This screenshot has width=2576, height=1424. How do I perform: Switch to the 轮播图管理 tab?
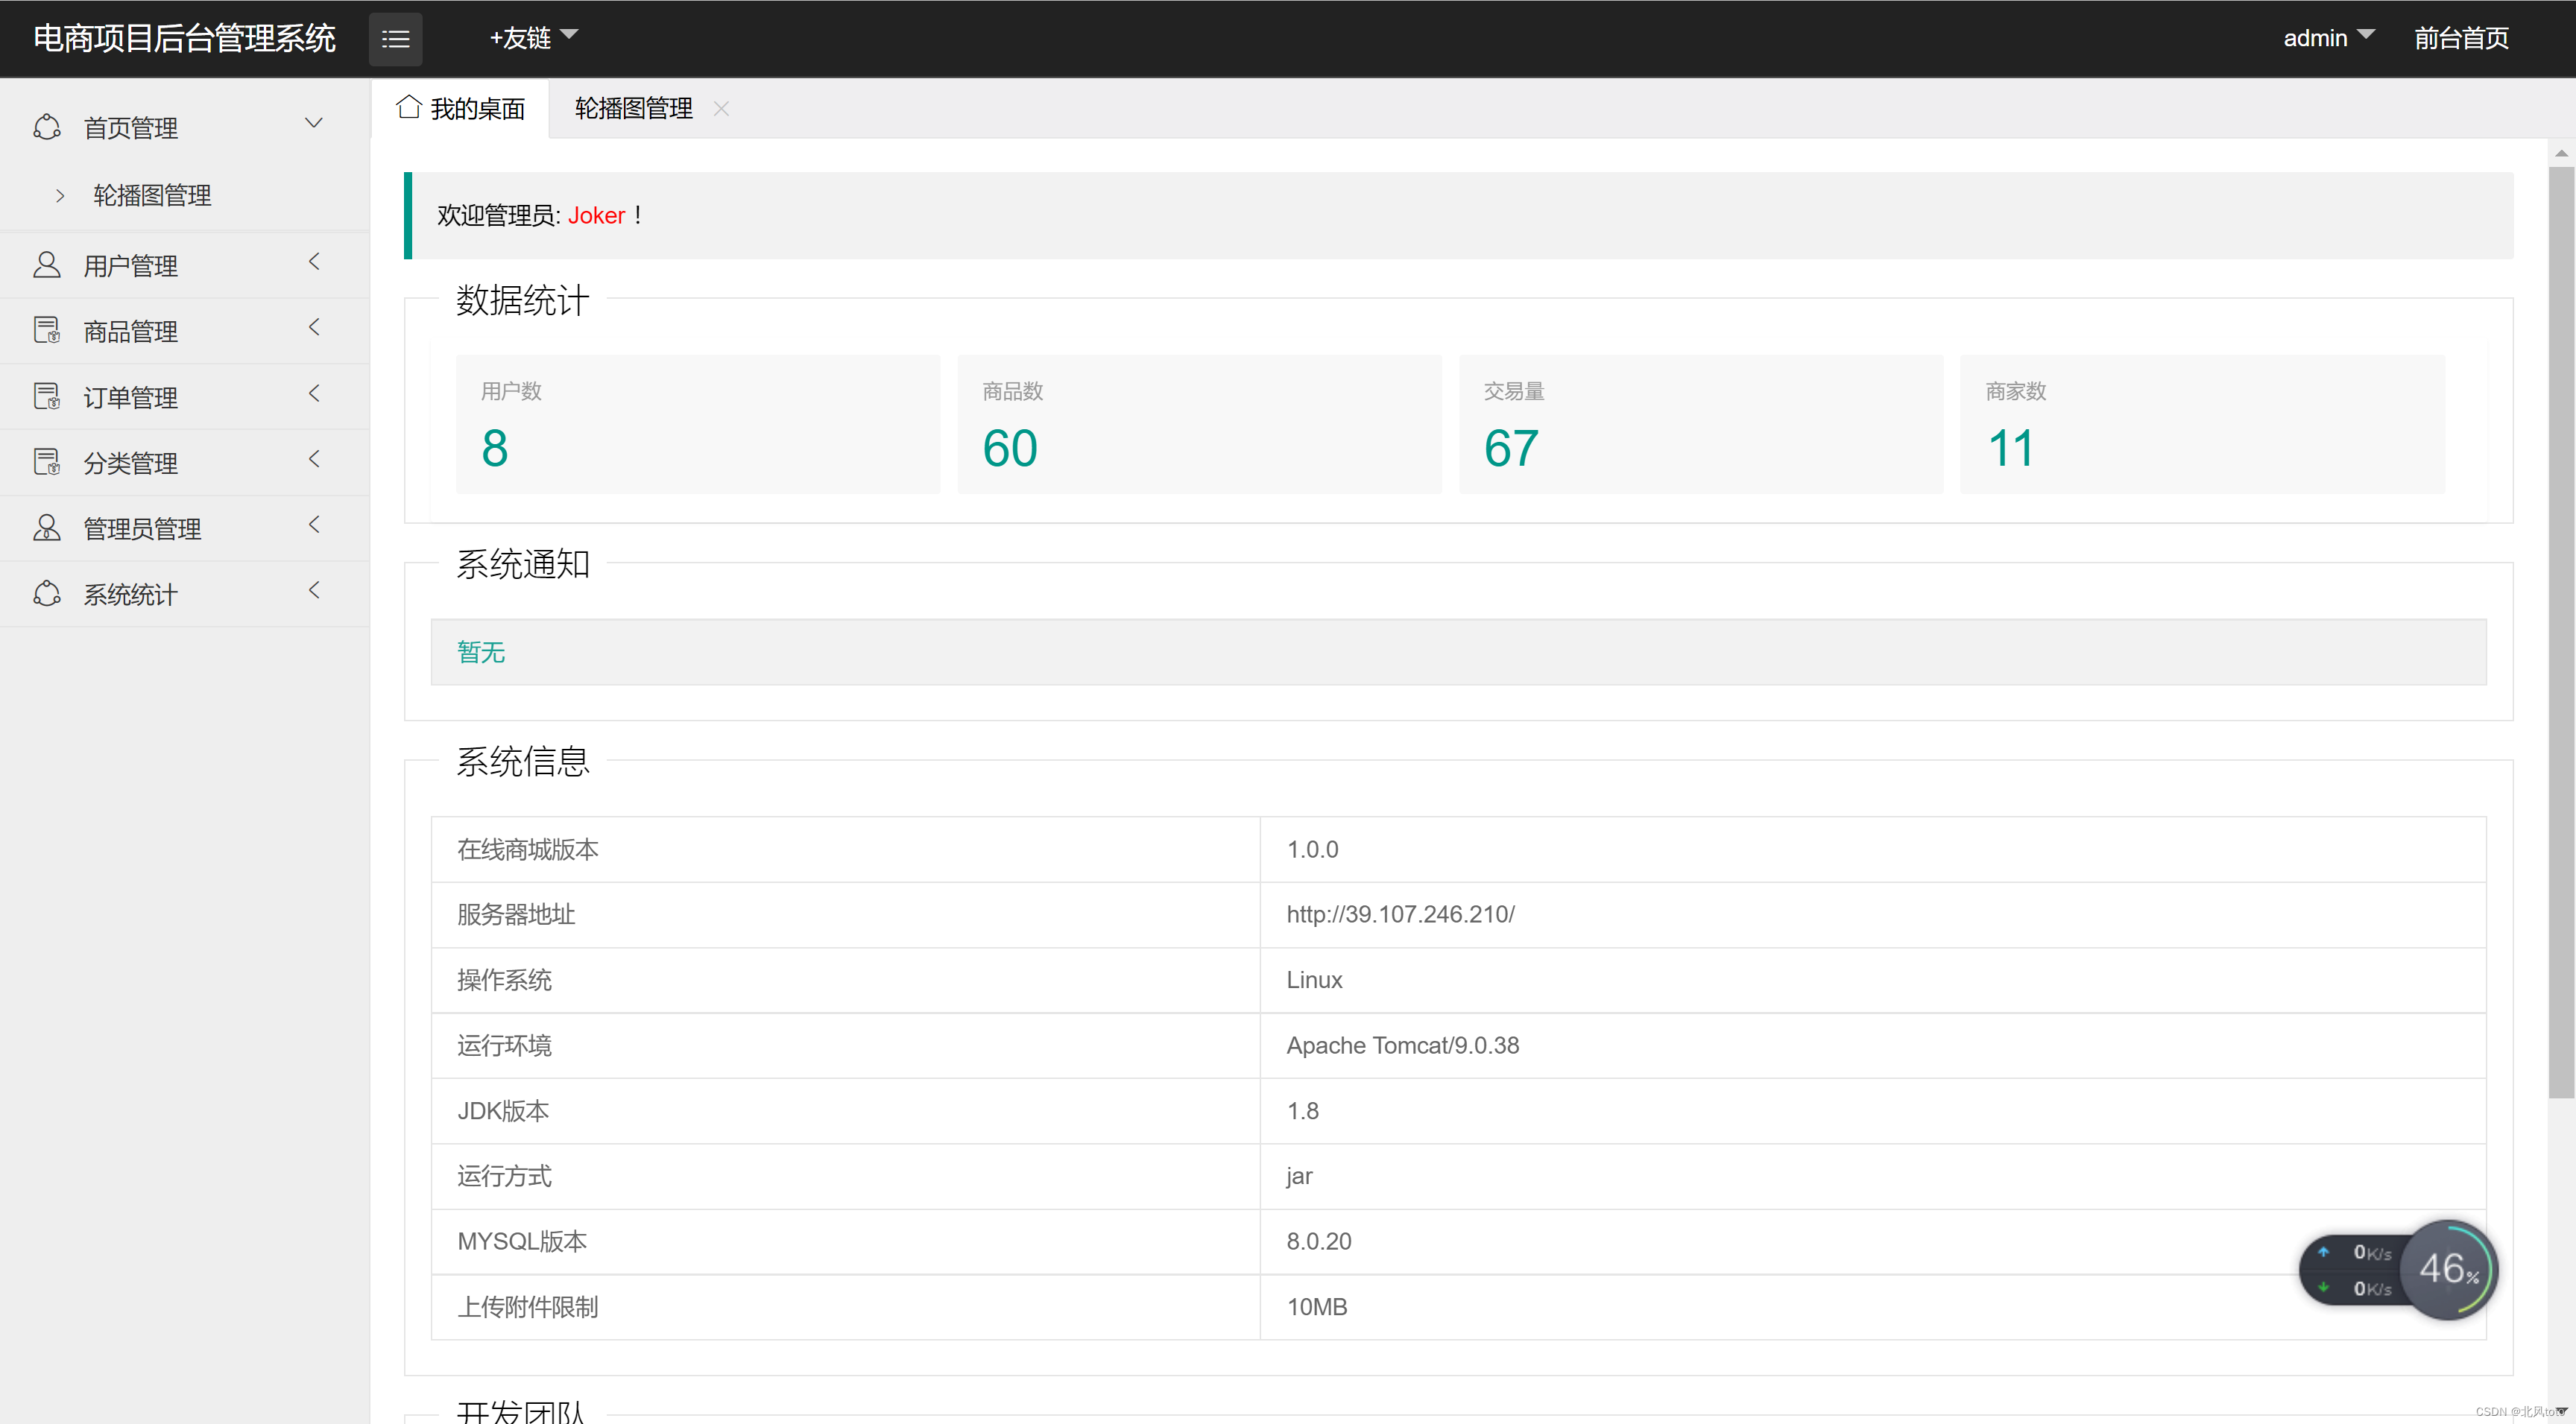pos(634,108)
